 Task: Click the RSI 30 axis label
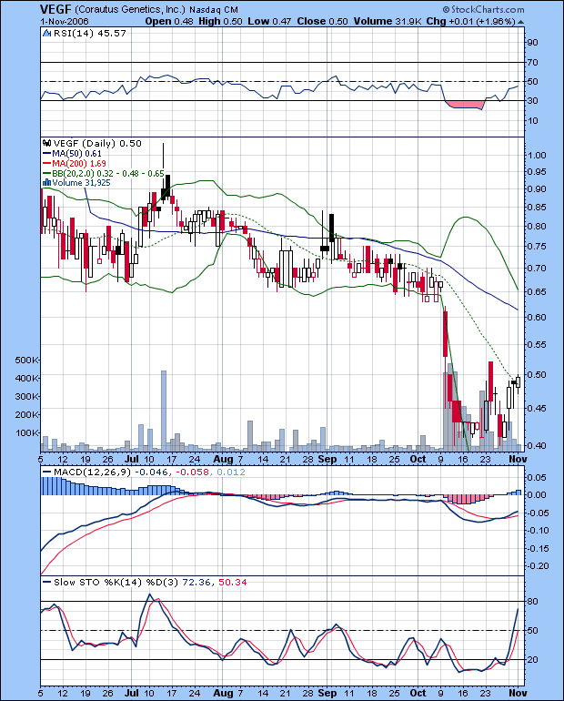[x=532, y=100]
